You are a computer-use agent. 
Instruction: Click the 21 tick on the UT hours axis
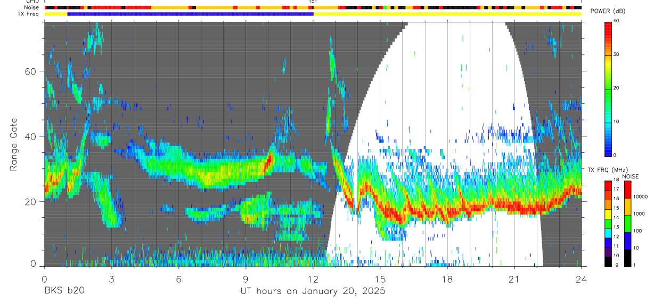[514, 279]
